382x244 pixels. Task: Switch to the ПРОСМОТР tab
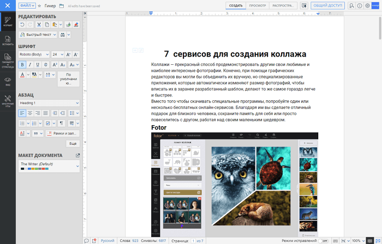pyautogui.click(x=258, y=5)
